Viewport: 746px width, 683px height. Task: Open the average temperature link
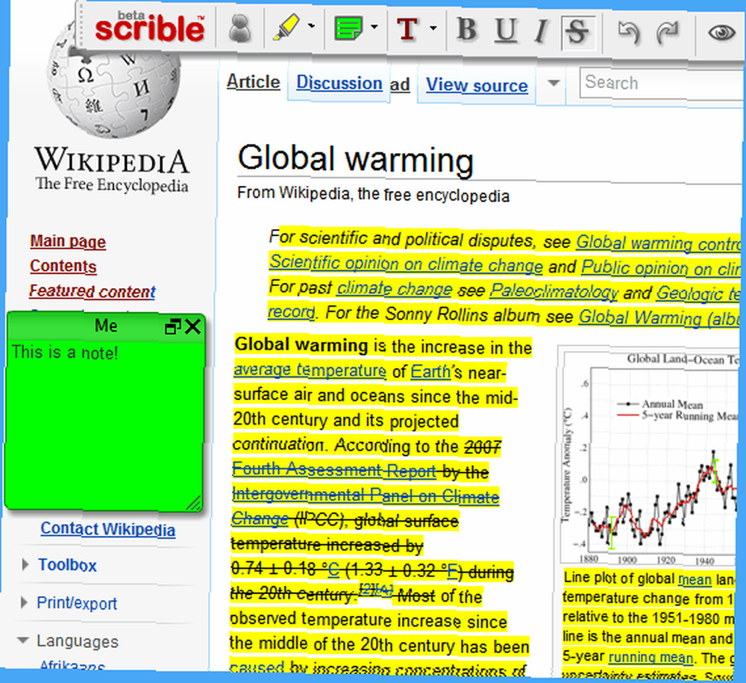(x=310, y=369)
